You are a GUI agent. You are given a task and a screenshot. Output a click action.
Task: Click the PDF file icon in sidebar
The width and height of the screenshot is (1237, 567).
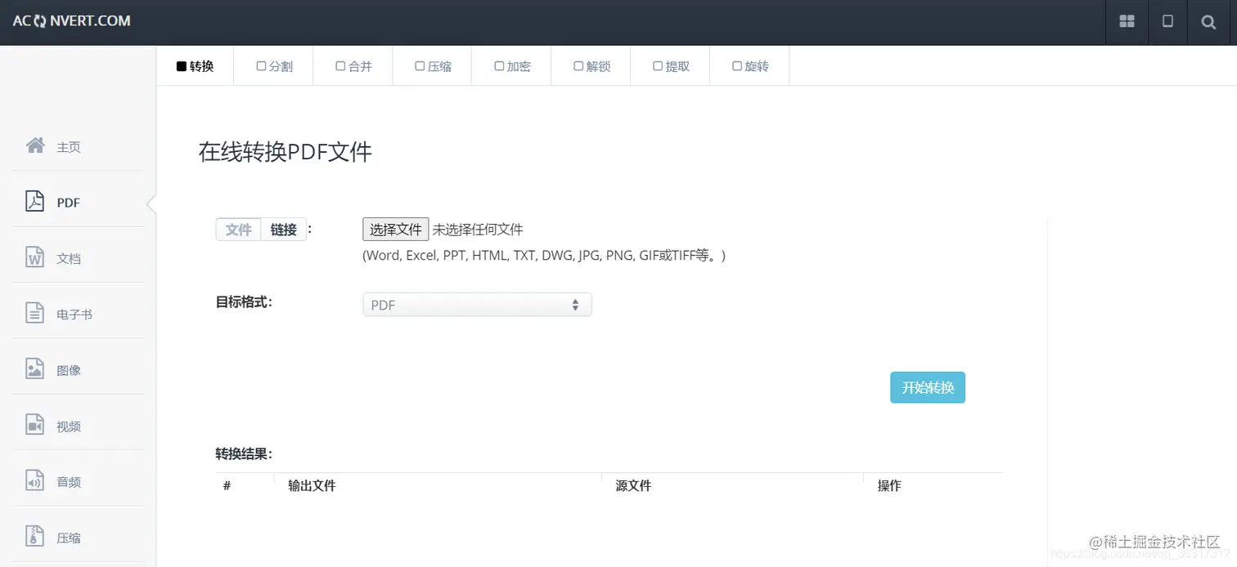click(x=34, y=201)
